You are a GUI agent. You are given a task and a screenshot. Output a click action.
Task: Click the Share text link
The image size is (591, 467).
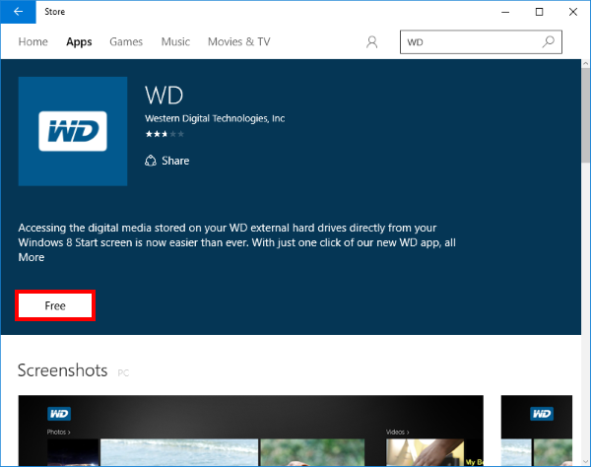[x=175, y=161]
